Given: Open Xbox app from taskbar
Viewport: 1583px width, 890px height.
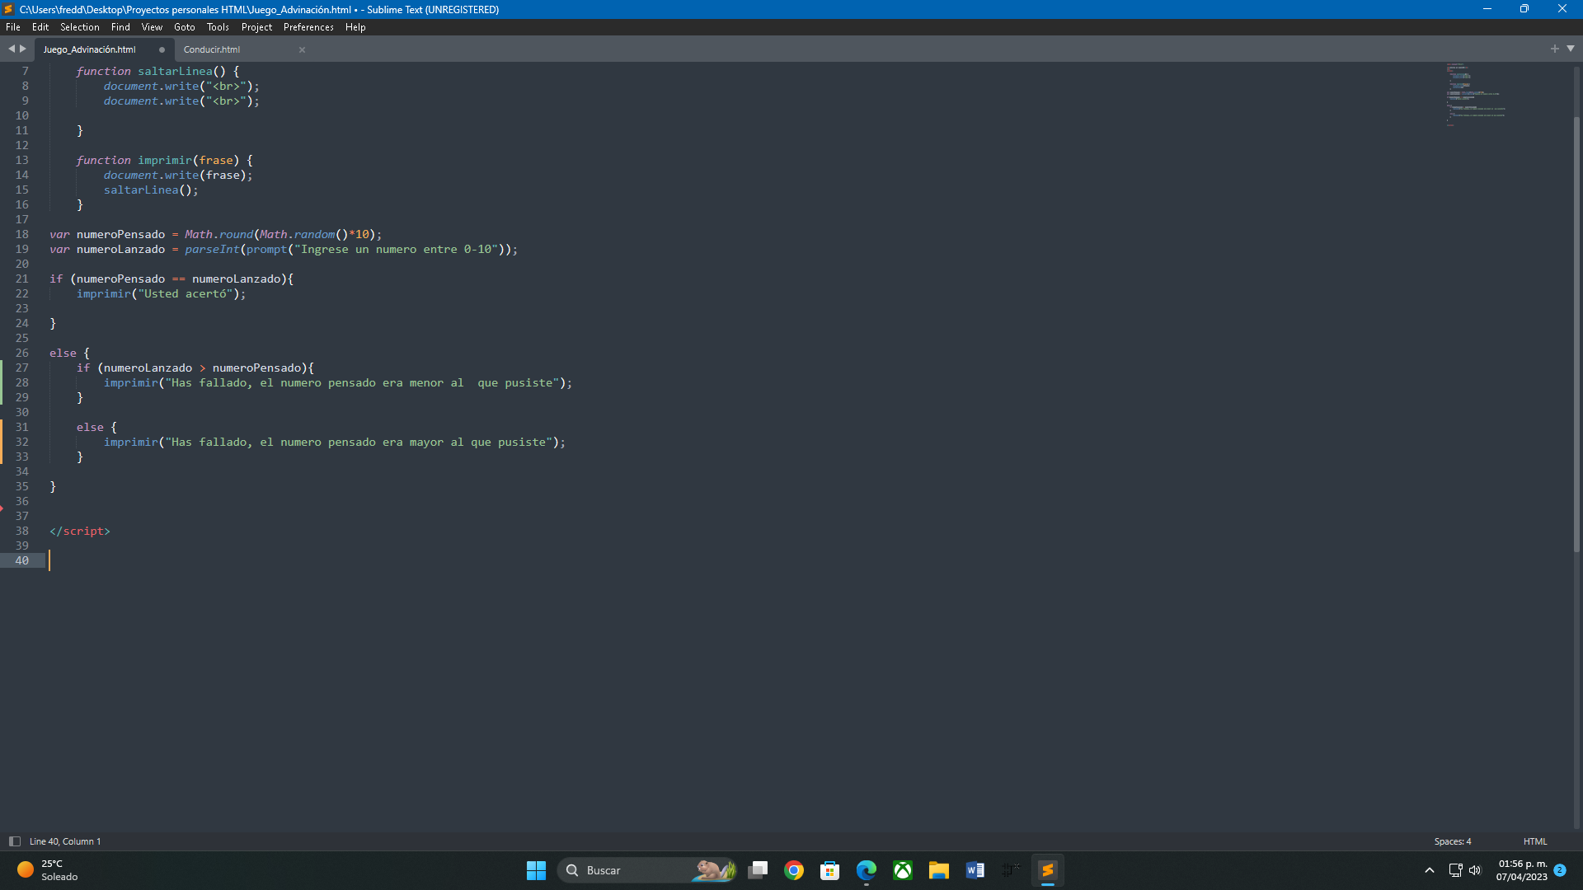Looking at the screenshot, I should point(903,870).
